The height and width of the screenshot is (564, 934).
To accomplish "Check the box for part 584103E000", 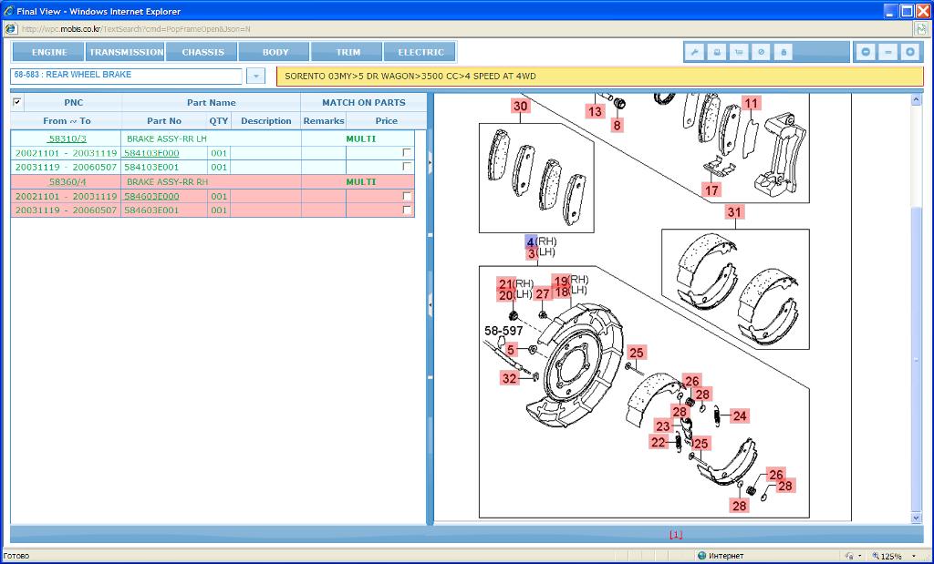I will [406, 153].
